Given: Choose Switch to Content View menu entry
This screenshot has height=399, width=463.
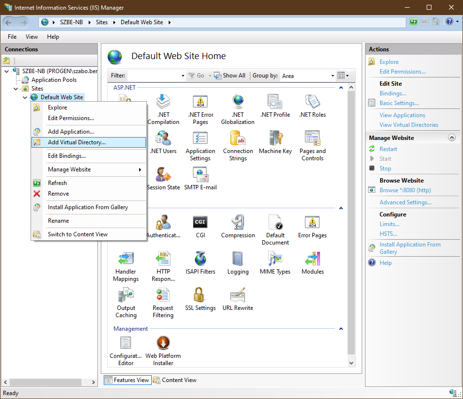Looking at the screenshot, I should click(x=89, y=234).
